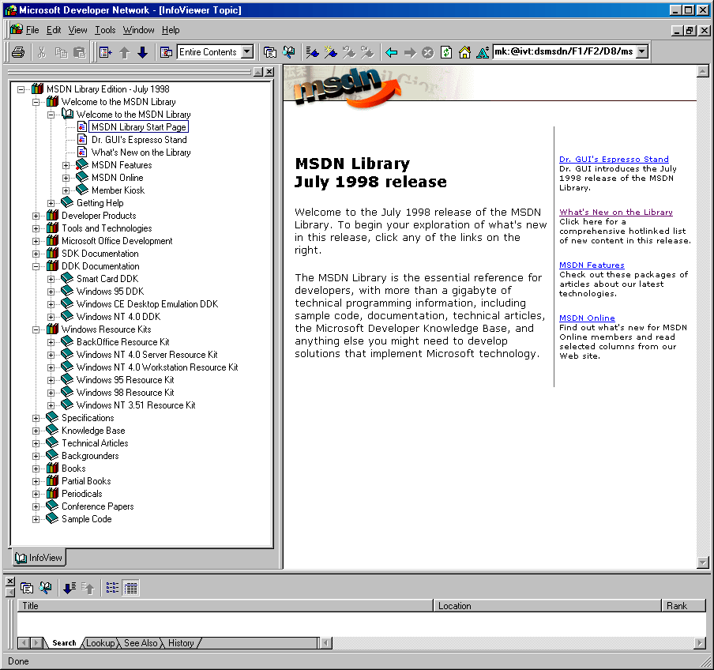Screen dimensions: 714x670
Task: Expand the Sample Code node
Action: click(36, 519)
